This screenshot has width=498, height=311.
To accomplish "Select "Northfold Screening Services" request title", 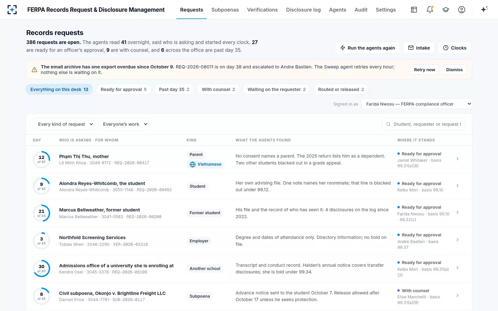I will tap(92, 238).
